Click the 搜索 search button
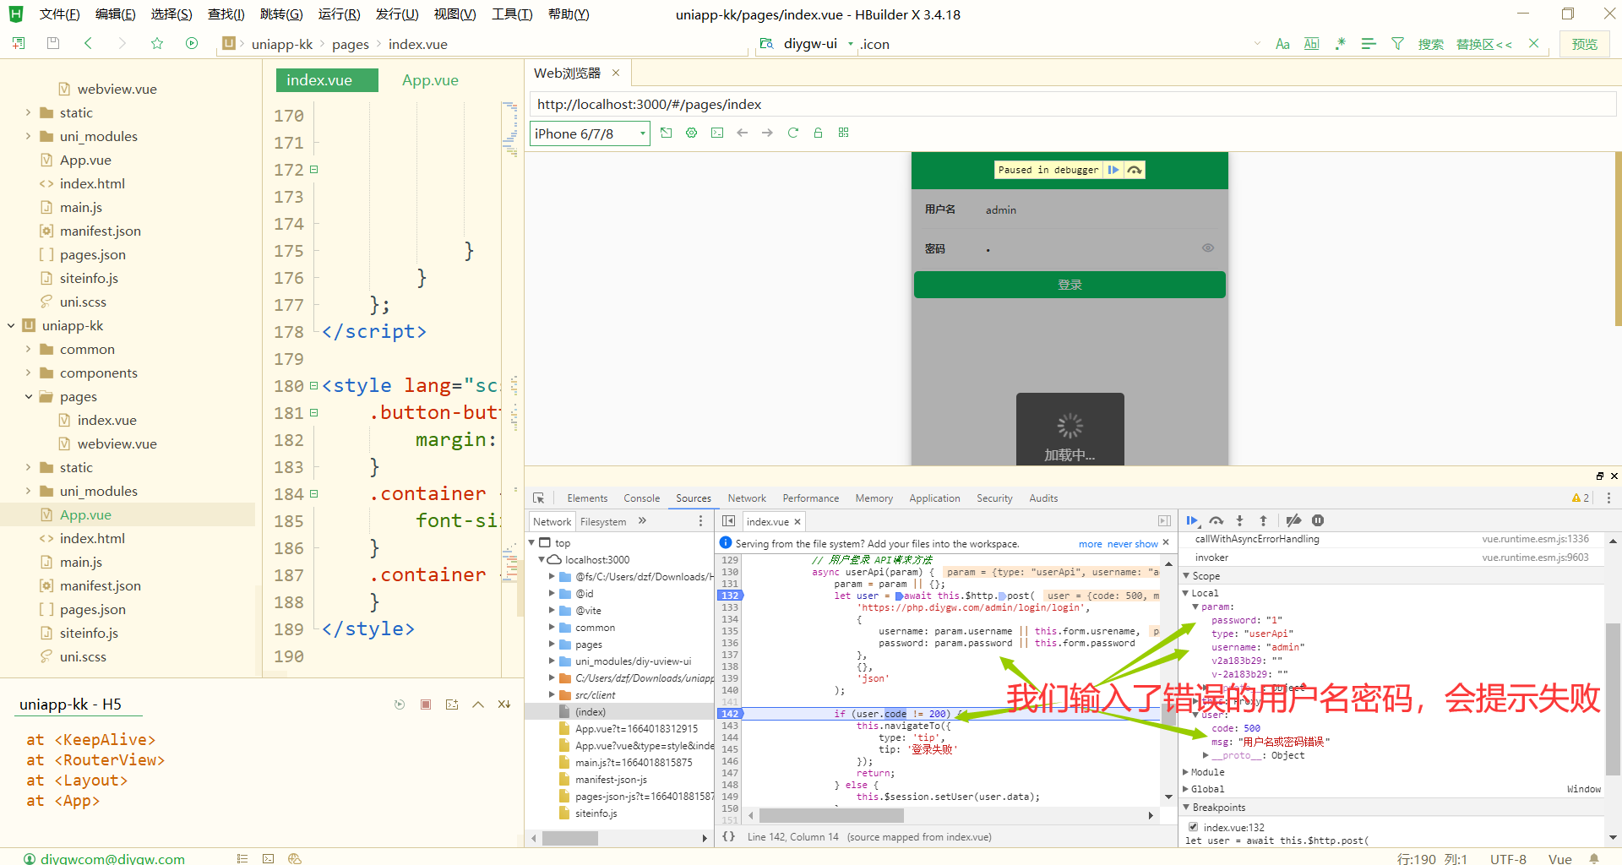Viewport: 1622px width, 865px height. [x=1430, y=44]
